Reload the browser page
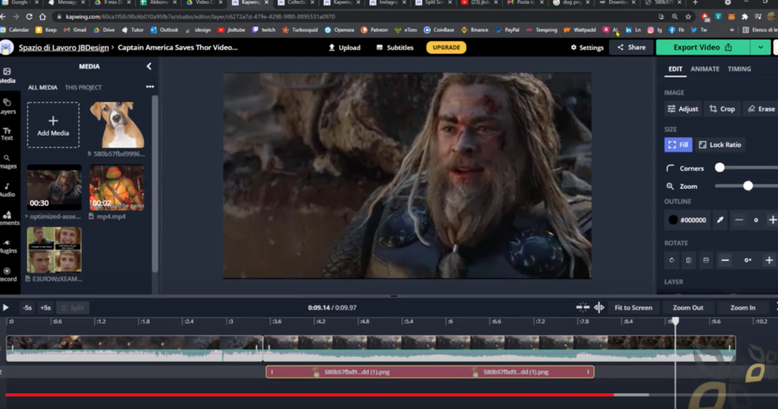This screenshot has height=409, width=778. (x=29, y=17)
